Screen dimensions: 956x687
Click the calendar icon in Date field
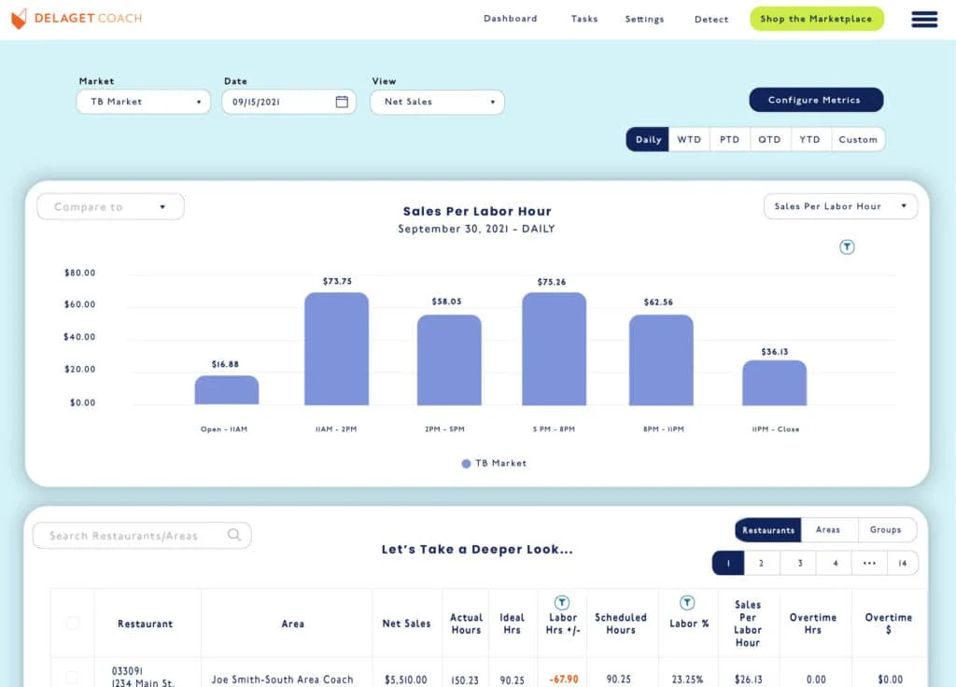[342, 102]
